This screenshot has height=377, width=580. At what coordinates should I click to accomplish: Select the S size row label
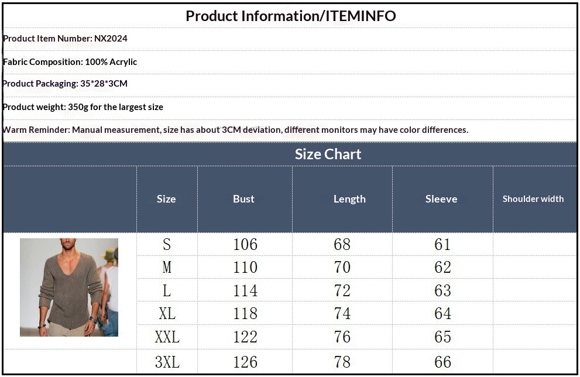(x=167, y=244)
